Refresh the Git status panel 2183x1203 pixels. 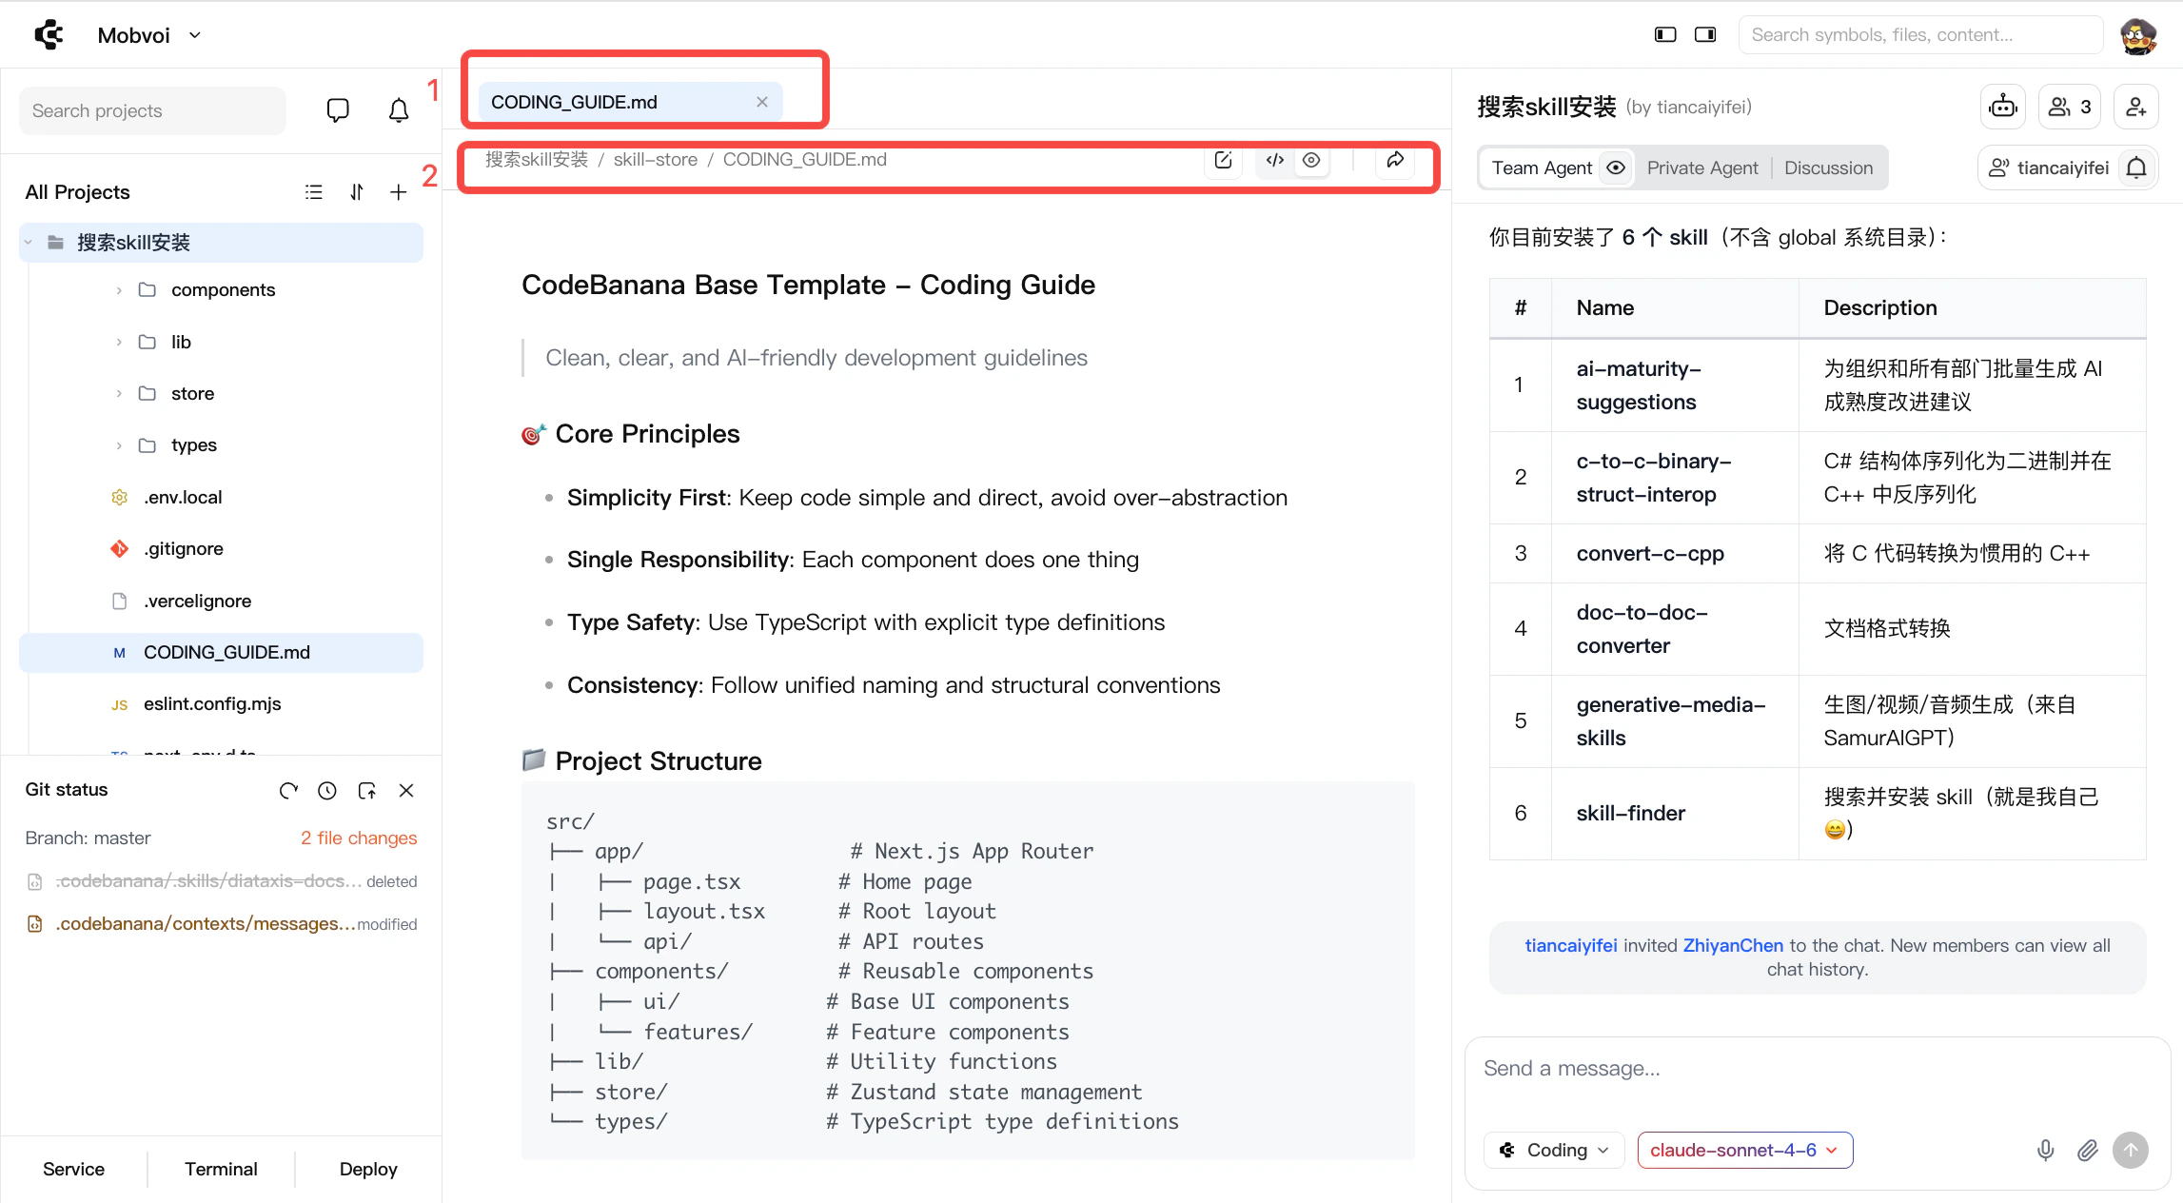point(288,790)
